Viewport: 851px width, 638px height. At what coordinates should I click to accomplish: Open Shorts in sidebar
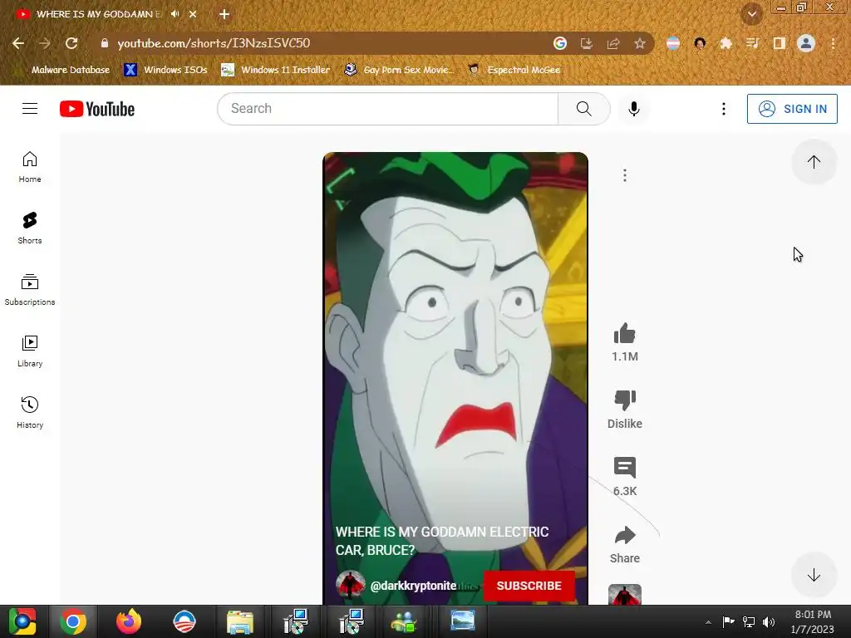coord(30,228)
